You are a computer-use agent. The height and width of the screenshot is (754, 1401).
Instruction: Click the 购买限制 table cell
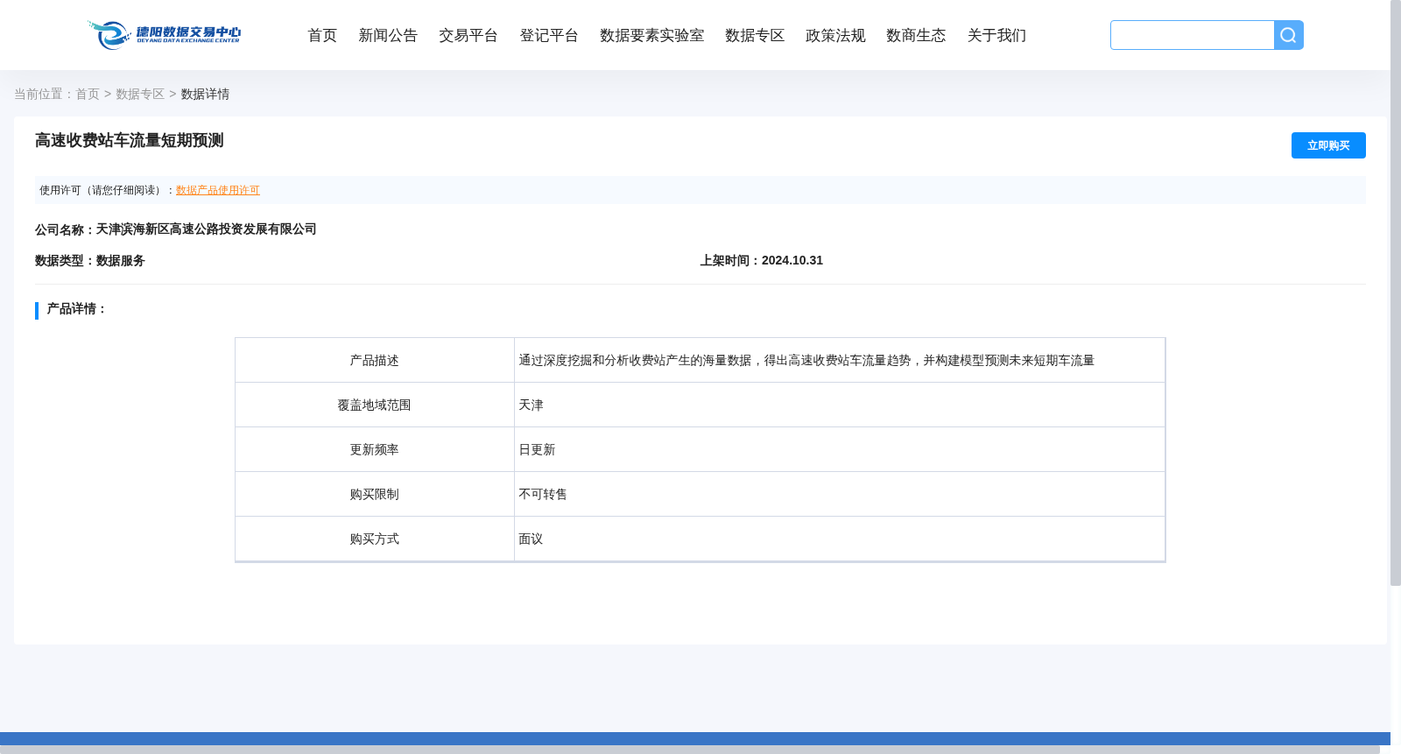point(375,494)
